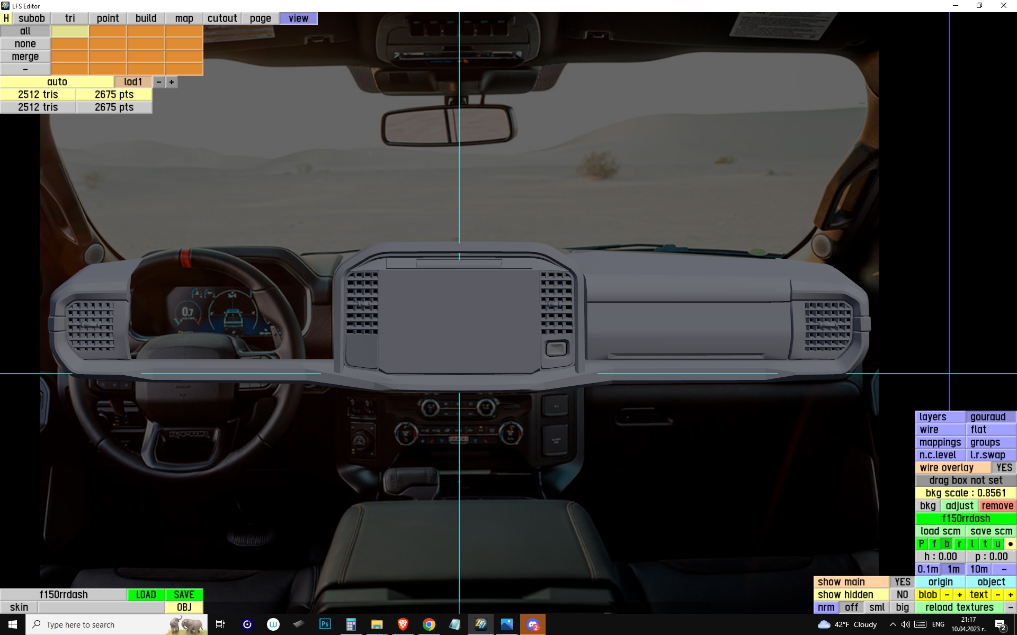This screenshot has height=635, width=1017.
Task: Click the green SAVE button
Action: pos(184,595)
